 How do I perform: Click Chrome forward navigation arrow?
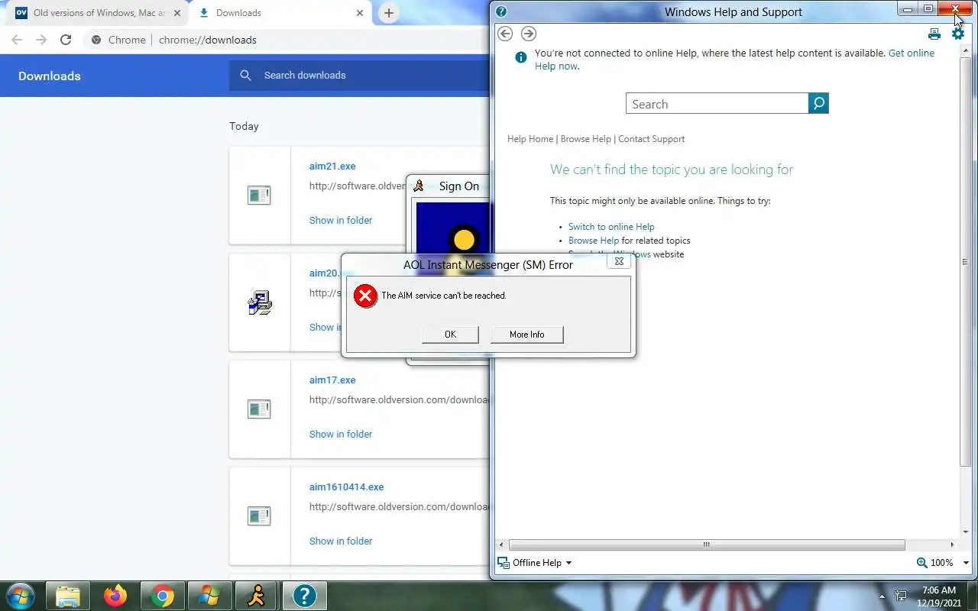click(41, 40)
